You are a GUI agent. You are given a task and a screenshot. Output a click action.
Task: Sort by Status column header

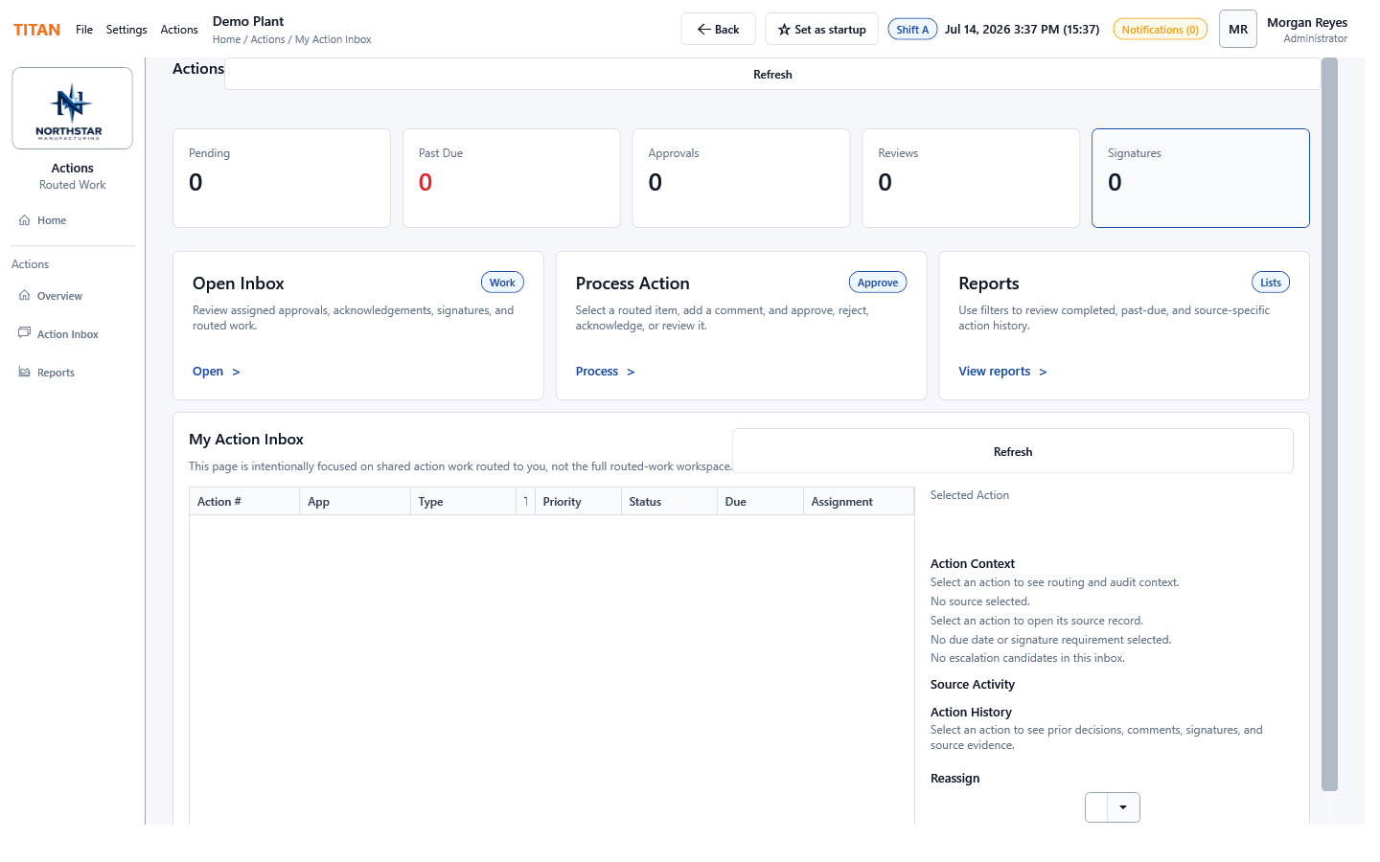669,502
